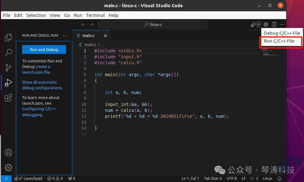This screenshot has height=182, width=304.
Task: Open the Extensions view
Action: coord(8,98)
